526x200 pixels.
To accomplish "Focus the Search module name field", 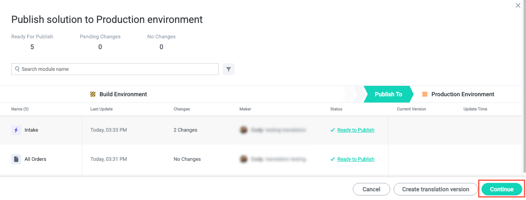I will [x=117, y=69].
